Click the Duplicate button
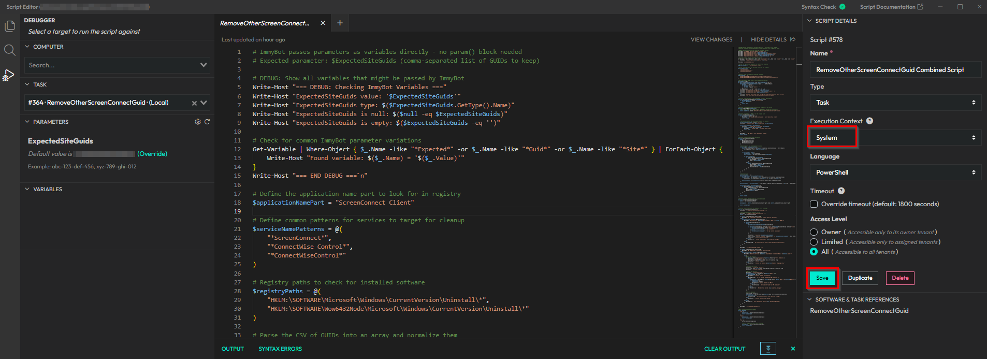 click(x=860, y=278)
